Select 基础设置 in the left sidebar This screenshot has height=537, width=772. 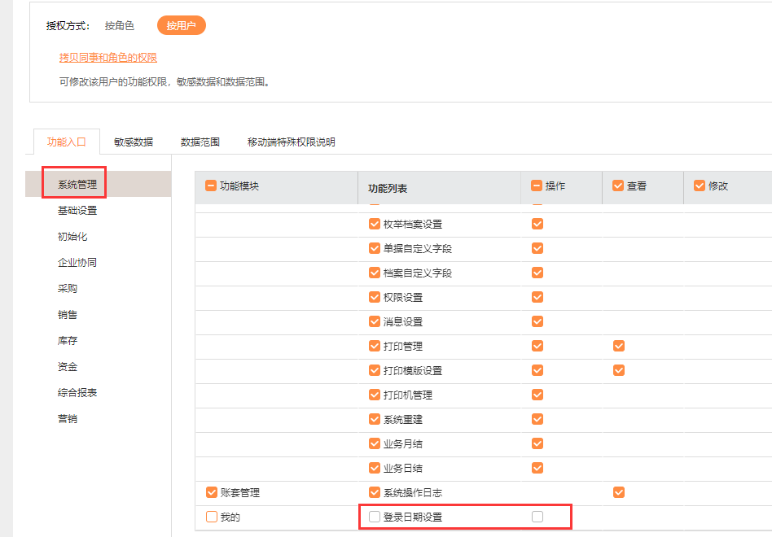[77, 211]
